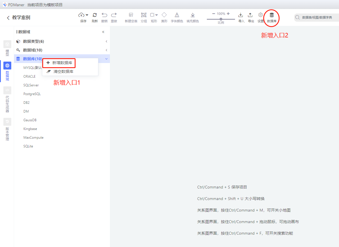Select the SQLServer database entry
This screenshot has height=247, width=339.
coord(31,85)
